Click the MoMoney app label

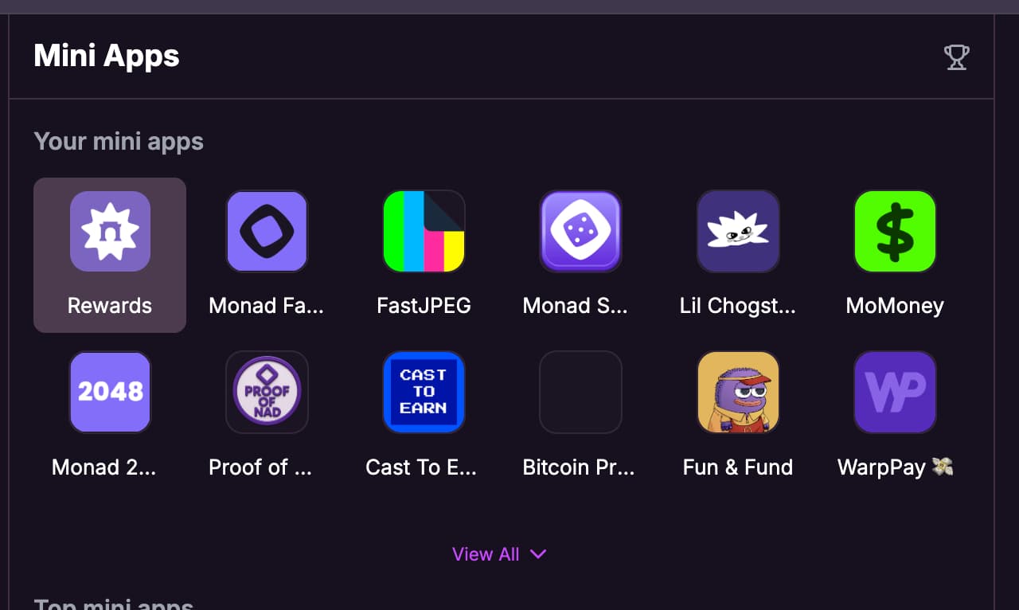coord(895,306)
